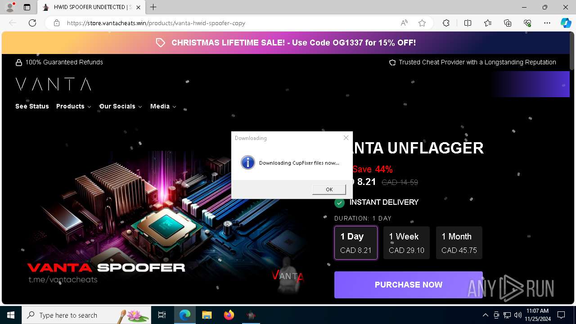Click the network tray icon
Viewport: 576px width, 324px height.
pyautogui.click(x=507, y=315)
